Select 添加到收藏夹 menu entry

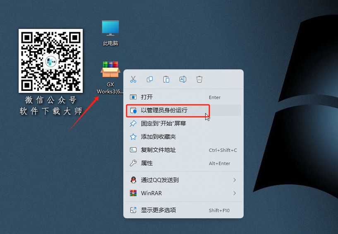point(183,137)
